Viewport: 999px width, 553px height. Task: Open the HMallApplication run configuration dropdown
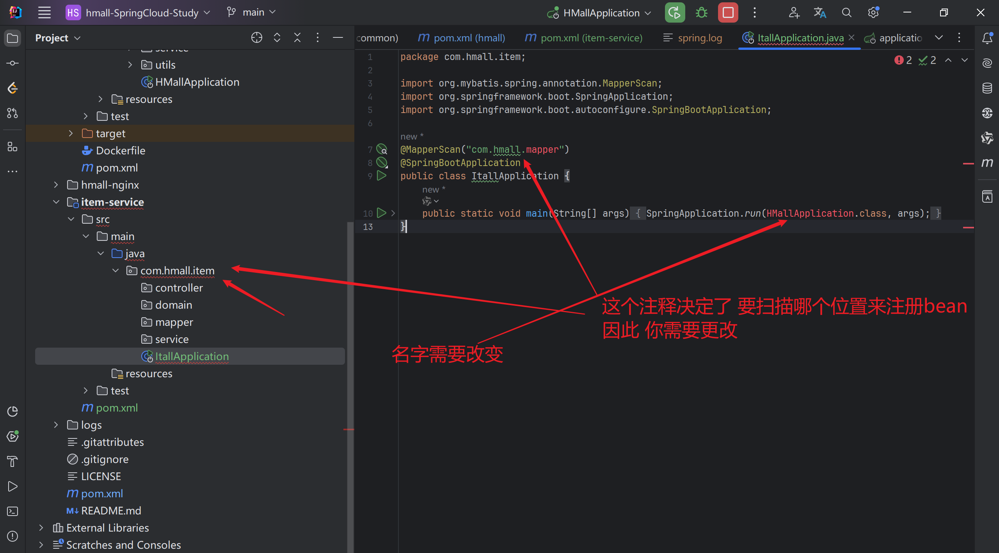click(x=601, y=13)
